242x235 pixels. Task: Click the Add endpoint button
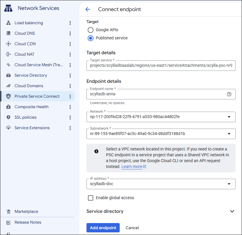point(103,228)
